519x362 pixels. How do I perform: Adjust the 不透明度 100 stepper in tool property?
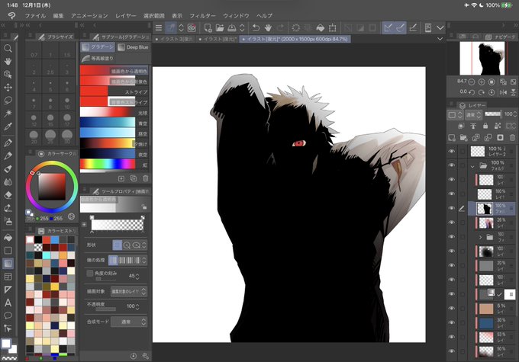tap(137, 306)
